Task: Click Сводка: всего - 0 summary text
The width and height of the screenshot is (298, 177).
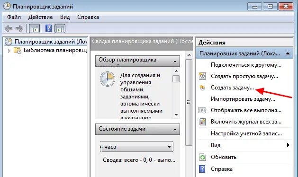Action: point(139,160)
